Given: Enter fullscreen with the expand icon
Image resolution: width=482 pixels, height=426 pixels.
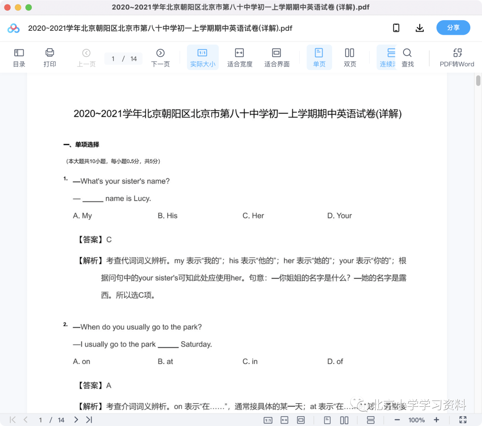Looking at the screenshot, I should [x=463, y=420].
